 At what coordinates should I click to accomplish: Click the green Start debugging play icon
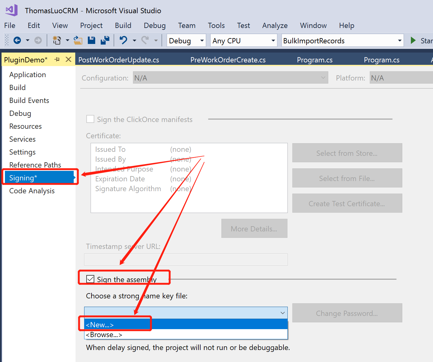[x=413, y=40]
